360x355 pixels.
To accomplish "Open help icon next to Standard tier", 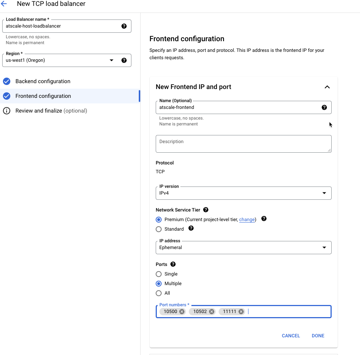I will [191, 228].
